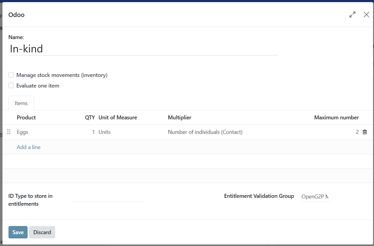Click the Product column header
Screen dimensions: 374x246
pyautogui.click(x=26, y=118)
